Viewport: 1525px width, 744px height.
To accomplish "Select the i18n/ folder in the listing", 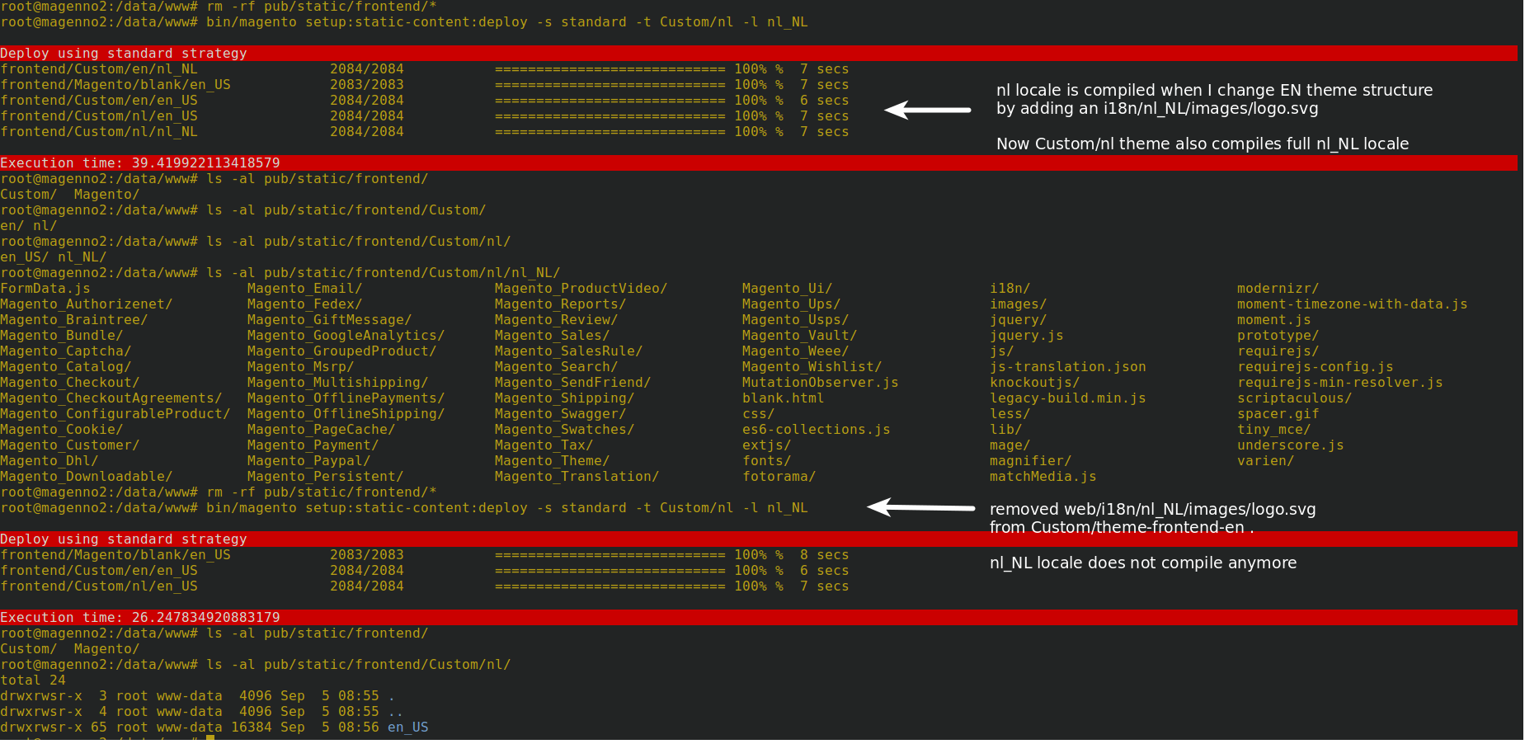I will [x=1010, y=288].
